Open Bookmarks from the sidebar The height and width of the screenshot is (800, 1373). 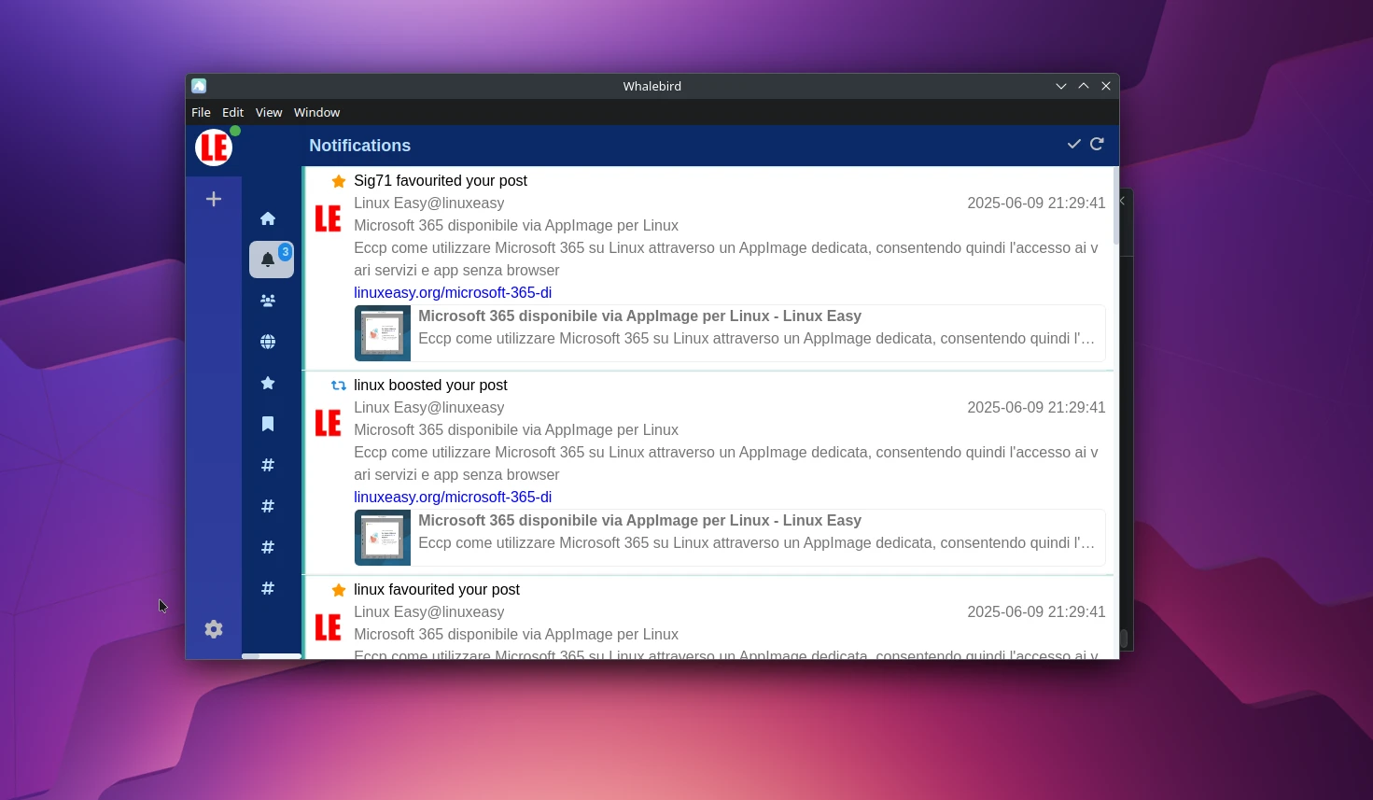coord(268,424)
